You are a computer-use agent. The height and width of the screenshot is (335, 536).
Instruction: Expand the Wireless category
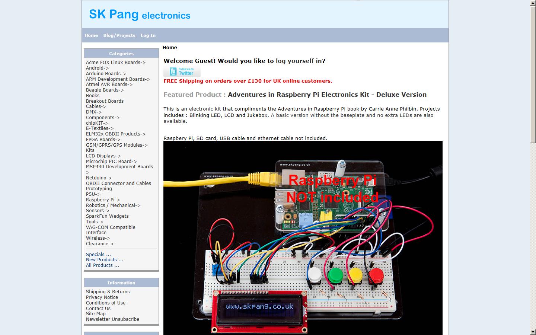click(98, 238)
